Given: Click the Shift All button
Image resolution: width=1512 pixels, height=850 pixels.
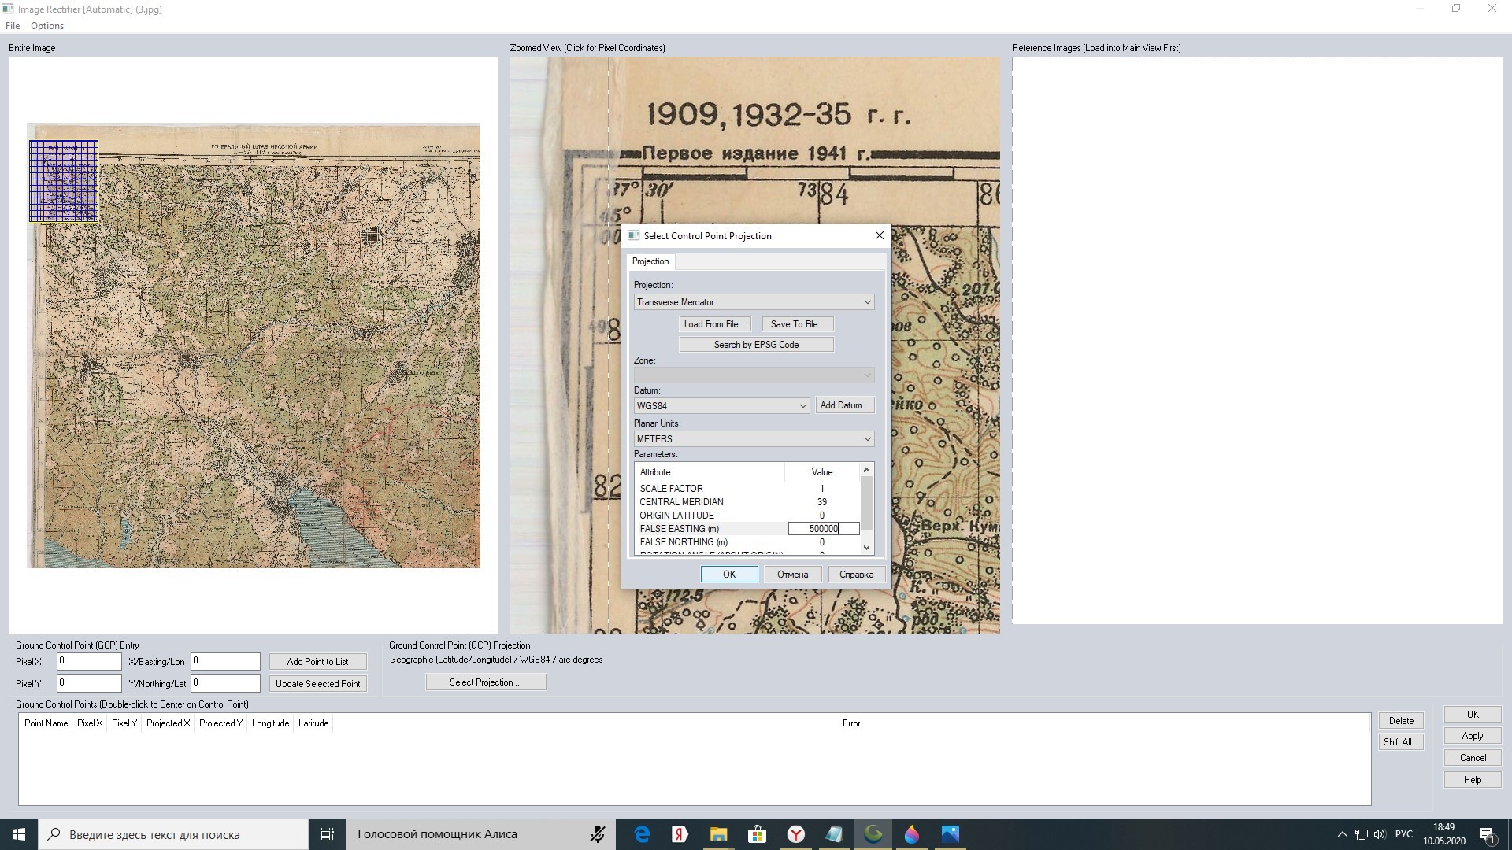Looking at the screenshot, I should coord(1401,742).
